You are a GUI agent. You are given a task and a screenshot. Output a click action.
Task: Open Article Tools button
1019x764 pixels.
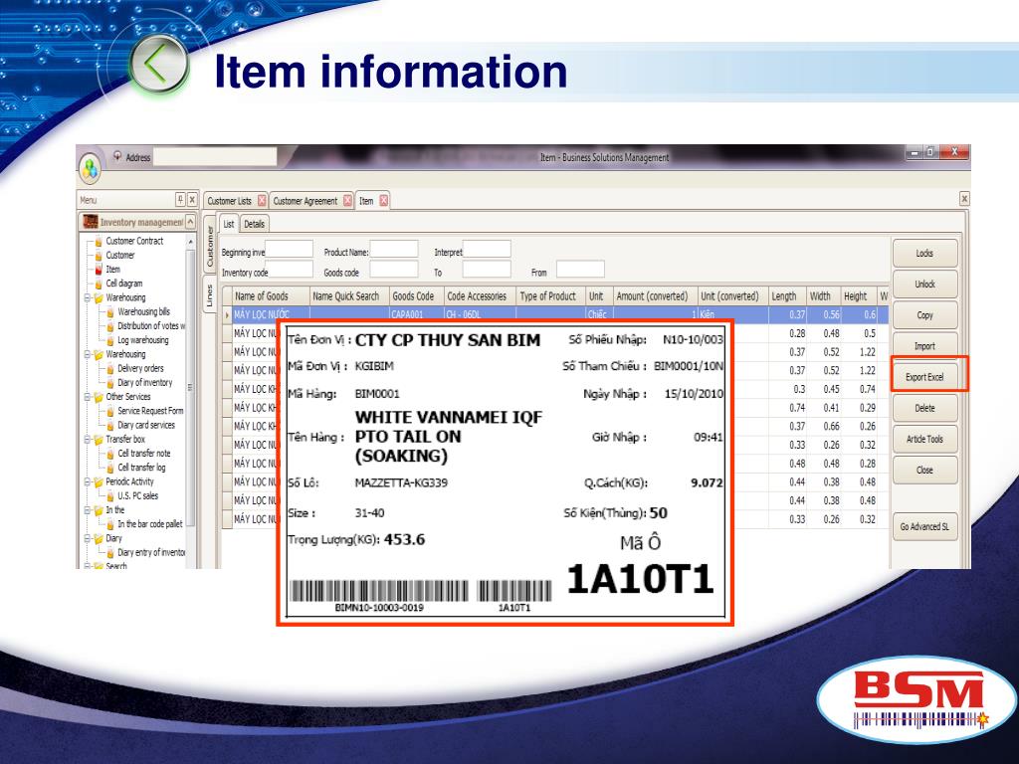(x=924, y=439)
